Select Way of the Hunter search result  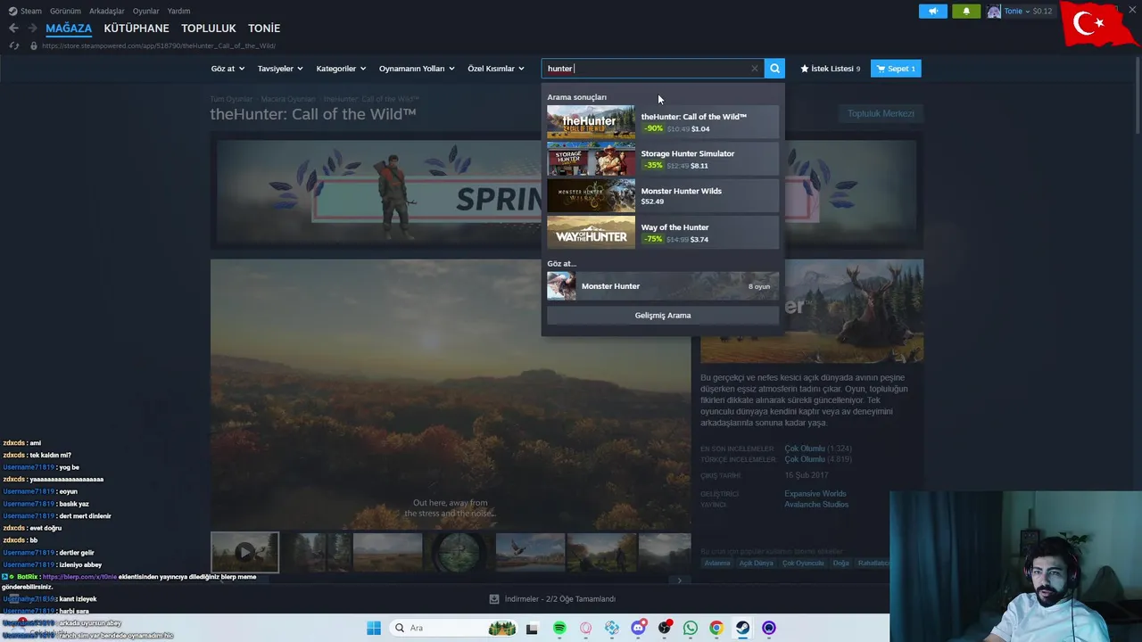(x=663, y=233)
